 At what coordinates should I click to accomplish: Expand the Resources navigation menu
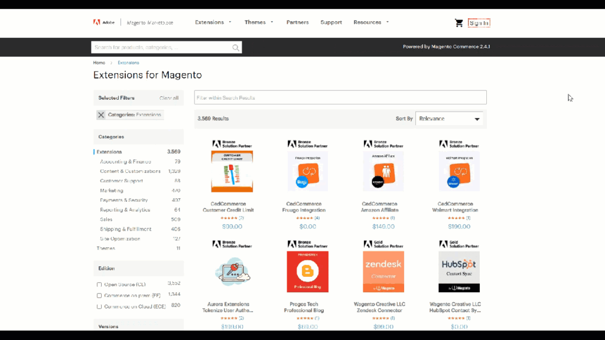point(371,22)
